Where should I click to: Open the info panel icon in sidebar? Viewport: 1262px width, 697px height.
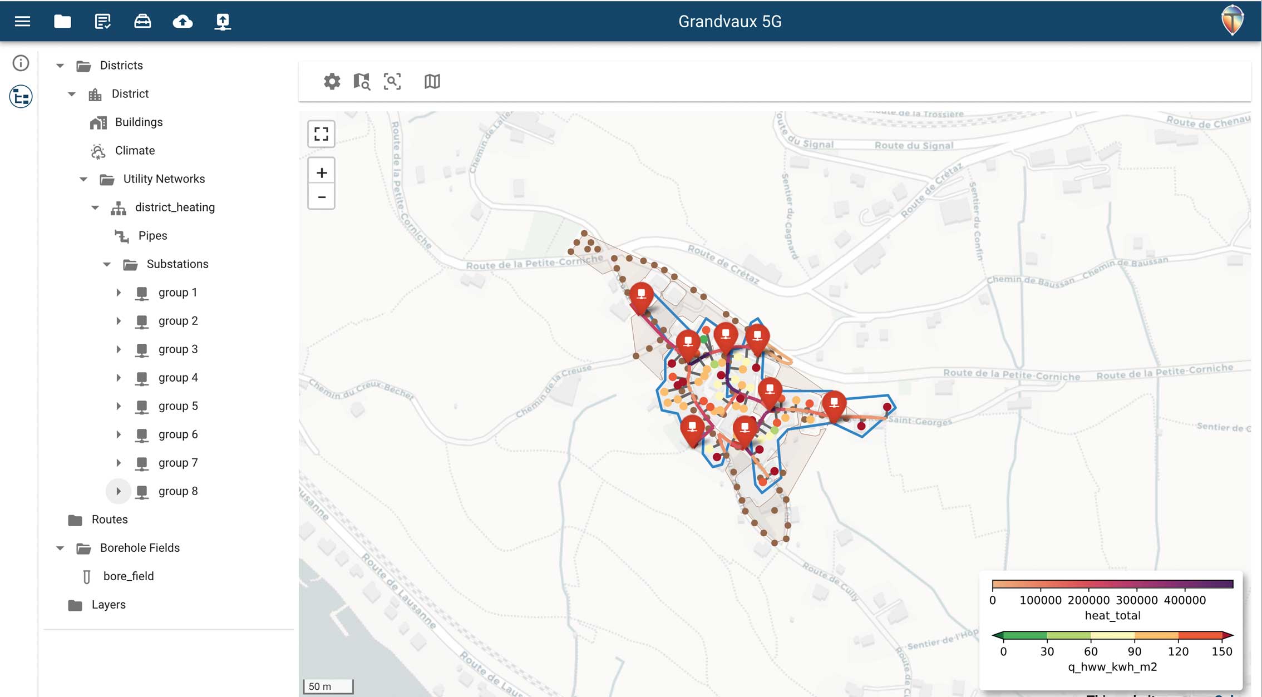[x=21, y=63]
